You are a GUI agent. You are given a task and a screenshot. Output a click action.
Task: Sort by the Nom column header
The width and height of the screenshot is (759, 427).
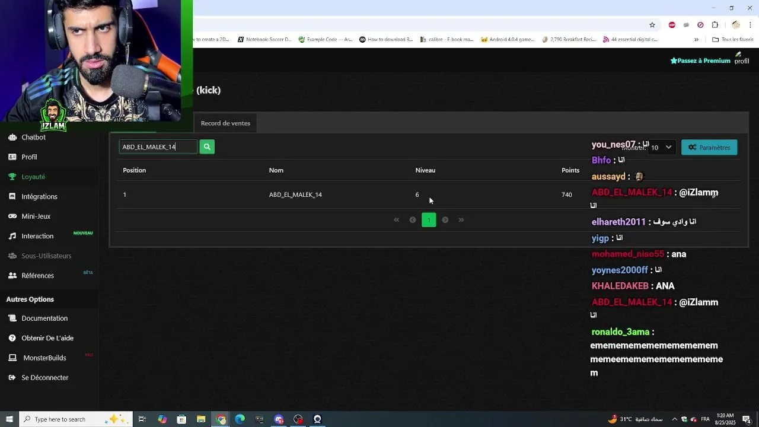(x=276, y=170)
